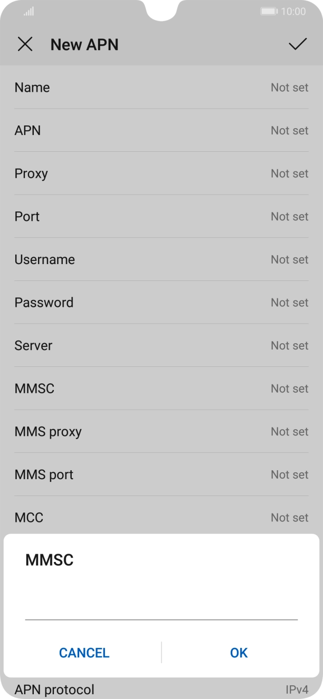
Task: Open the Name field
Action: [161, 88]
